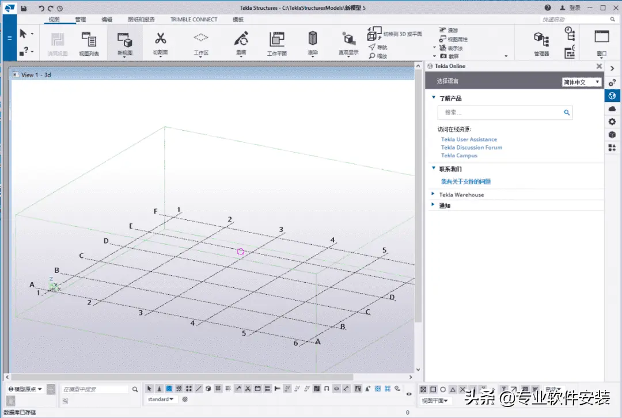Click the save icon in the title bar
The image size is (622, 418).
[24, 8]
